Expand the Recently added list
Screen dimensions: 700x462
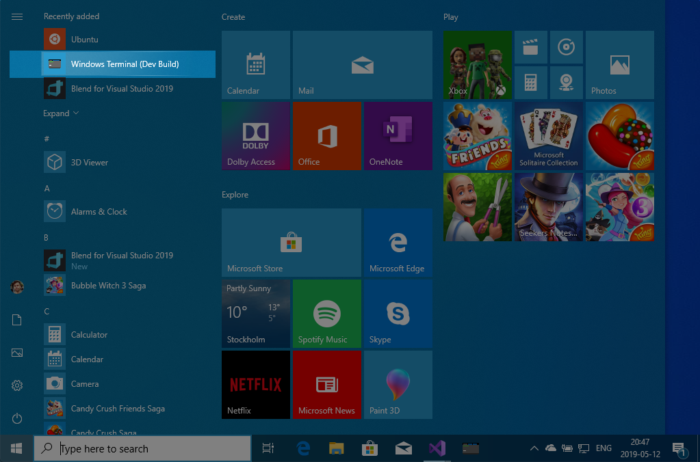(61, 113)
